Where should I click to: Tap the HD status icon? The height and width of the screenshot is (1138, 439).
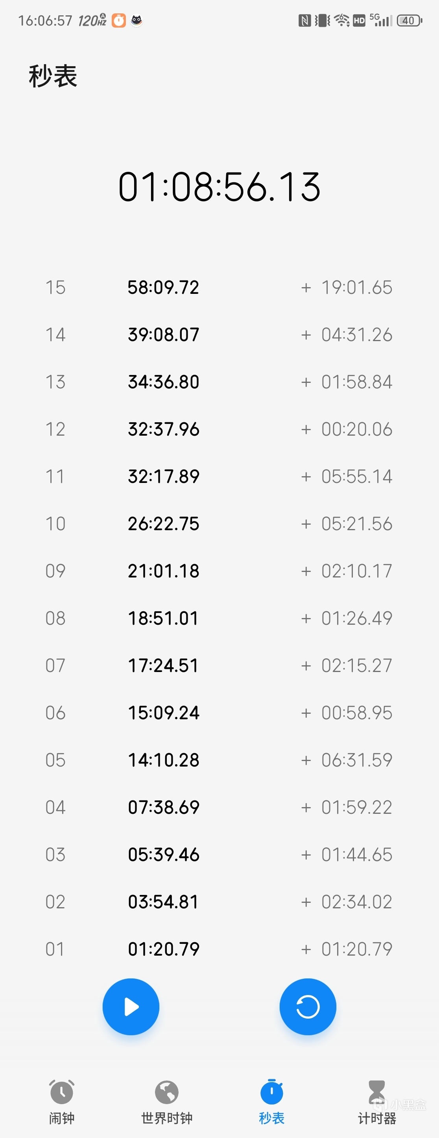point(359,20)
